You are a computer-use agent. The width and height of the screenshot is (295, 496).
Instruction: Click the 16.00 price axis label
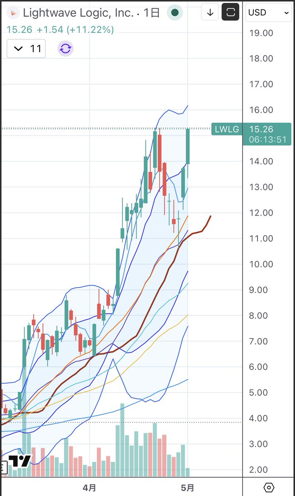[262, 110]
